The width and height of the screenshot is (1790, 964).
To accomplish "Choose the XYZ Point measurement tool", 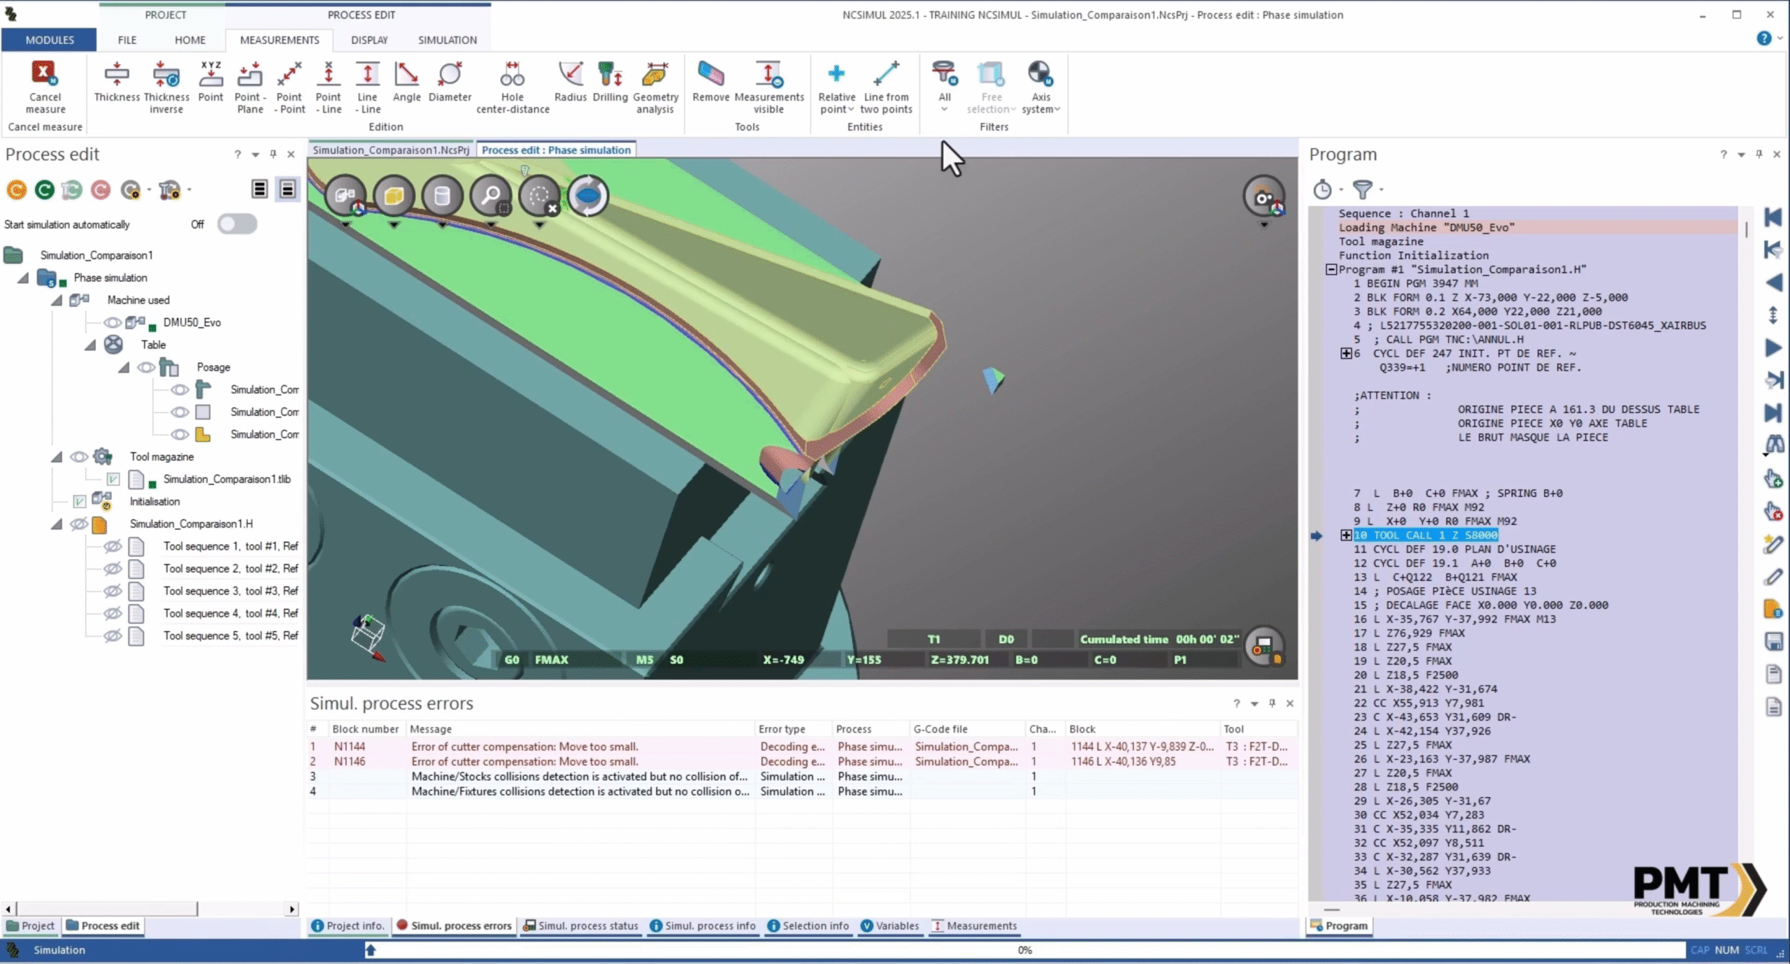I will [x=210, y=82].
